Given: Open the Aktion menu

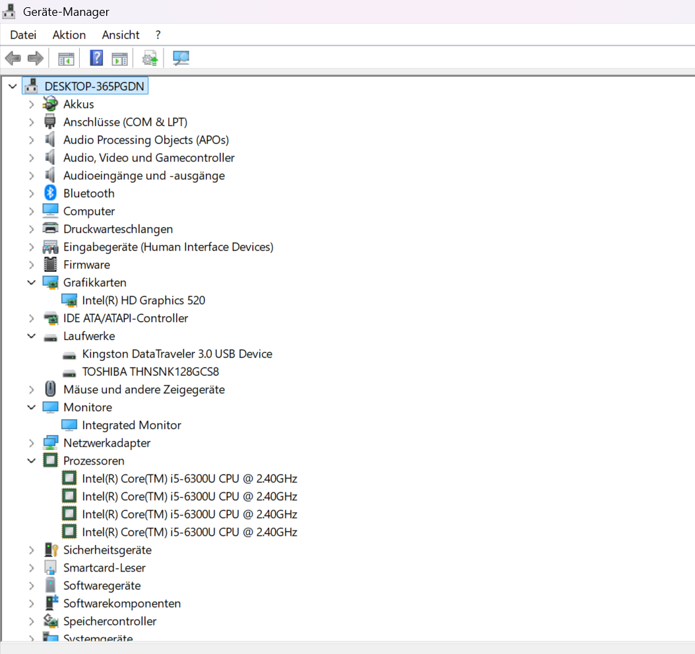Looking at the screenshot, I should [69, 34].
